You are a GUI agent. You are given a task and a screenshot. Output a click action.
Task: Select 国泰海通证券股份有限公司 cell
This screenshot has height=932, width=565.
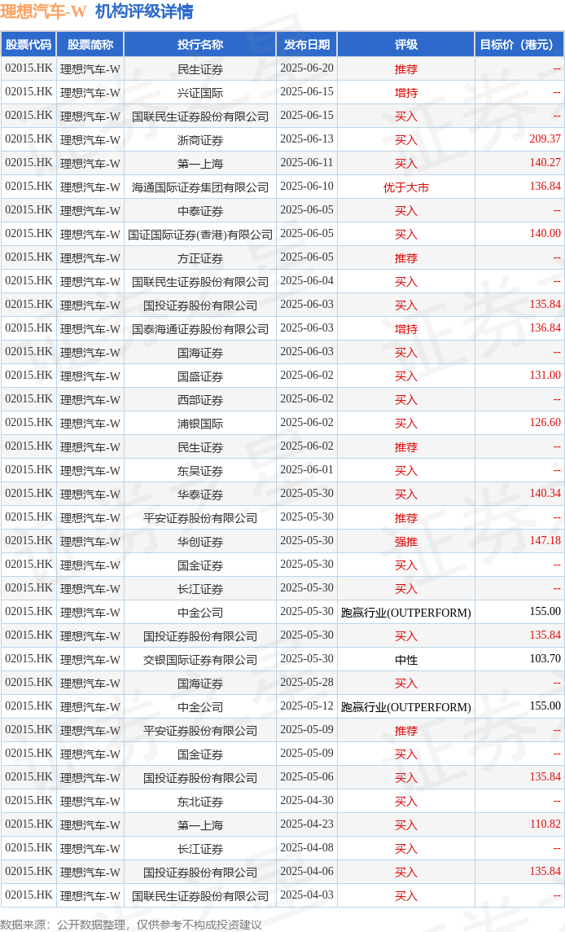[200, 329]
